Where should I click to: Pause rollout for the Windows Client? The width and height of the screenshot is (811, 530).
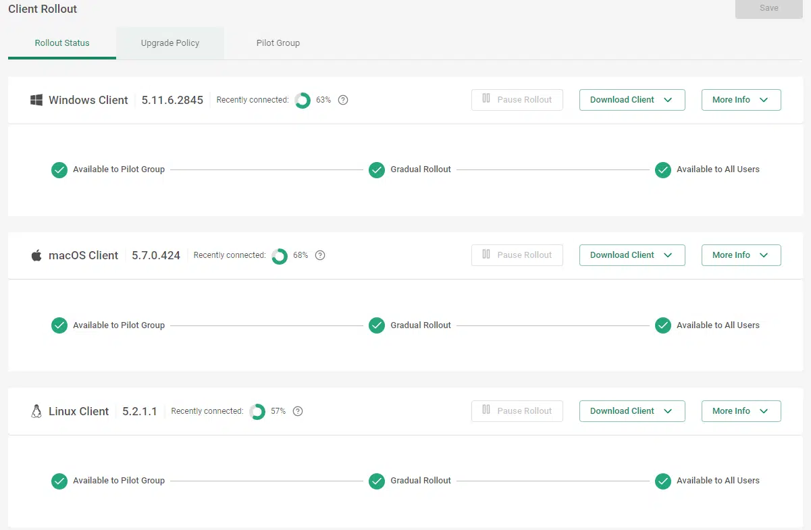517,100
